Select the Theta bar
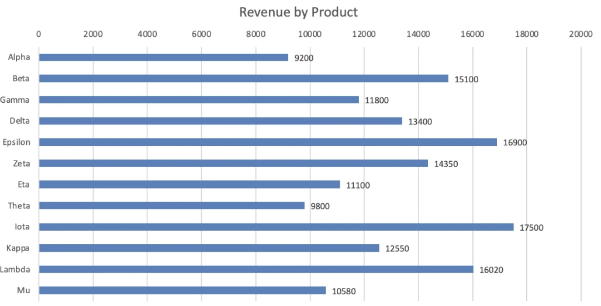Viewport: 601px width, 306px height. click(172, 206)
